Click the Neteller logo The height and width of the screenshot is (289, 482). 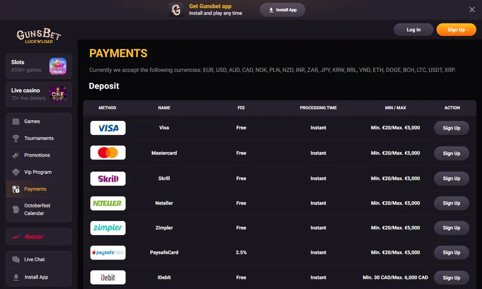point(108,203)
